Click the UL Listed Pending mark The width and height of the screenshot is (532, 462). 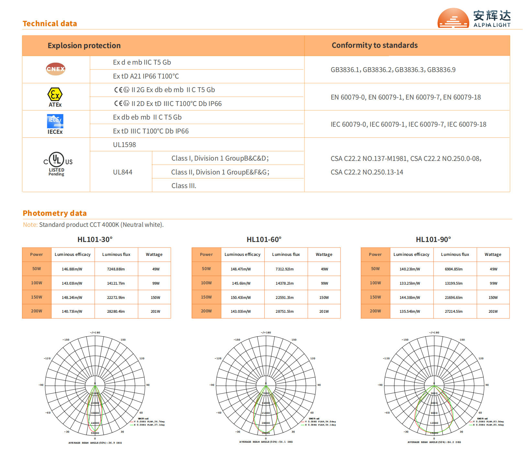[x=58, y=163]
